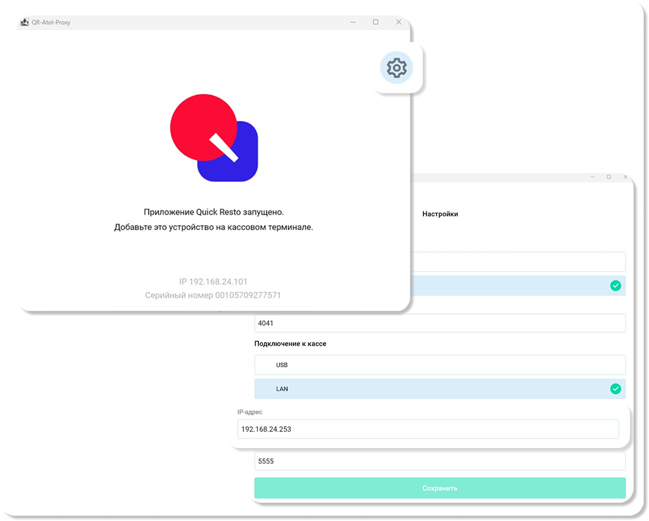Click the green checkmark in the LAN row

pos(616,389)
